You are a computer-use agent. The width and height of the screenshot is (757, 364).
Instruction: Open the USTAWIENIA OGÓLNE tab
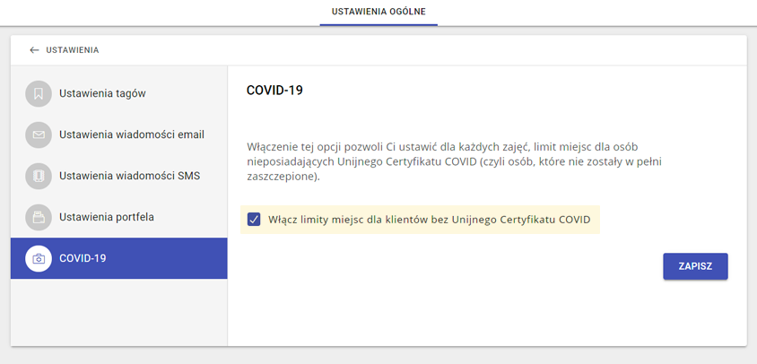click(378, 12)
